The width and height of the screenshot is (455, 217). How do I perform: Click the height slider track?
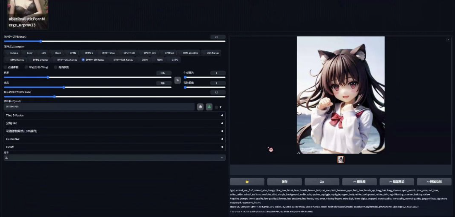[x=87, y=87]
